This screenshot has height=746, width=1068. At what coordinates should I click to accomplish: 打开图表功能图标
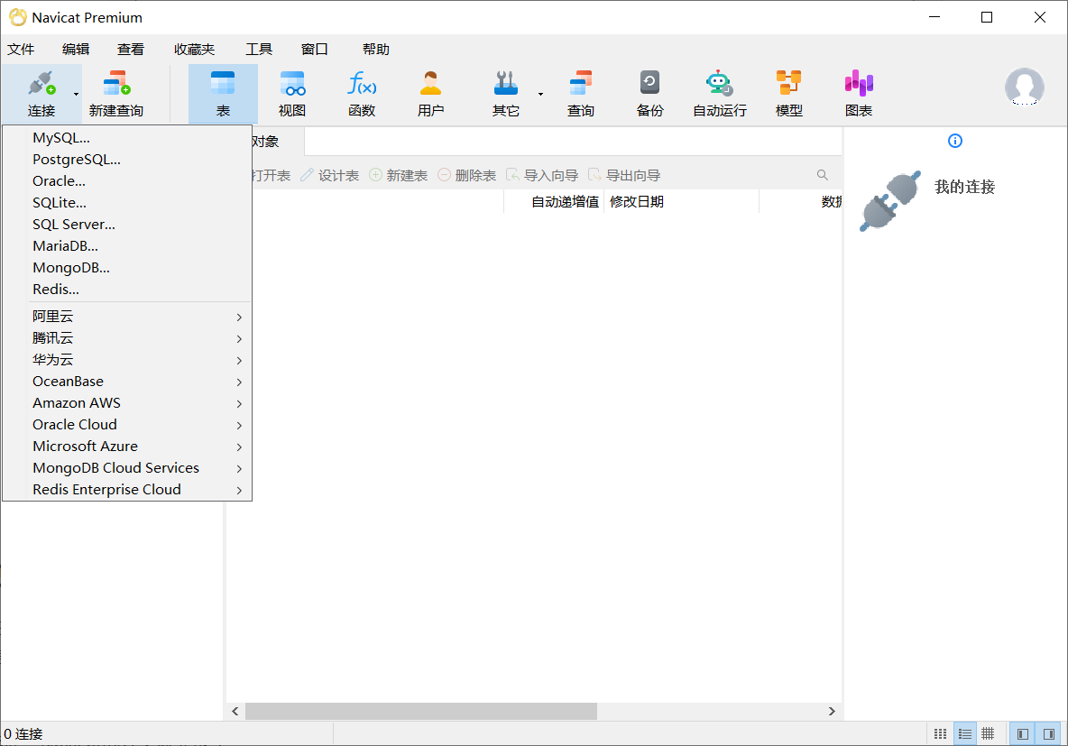click(858, 93)
